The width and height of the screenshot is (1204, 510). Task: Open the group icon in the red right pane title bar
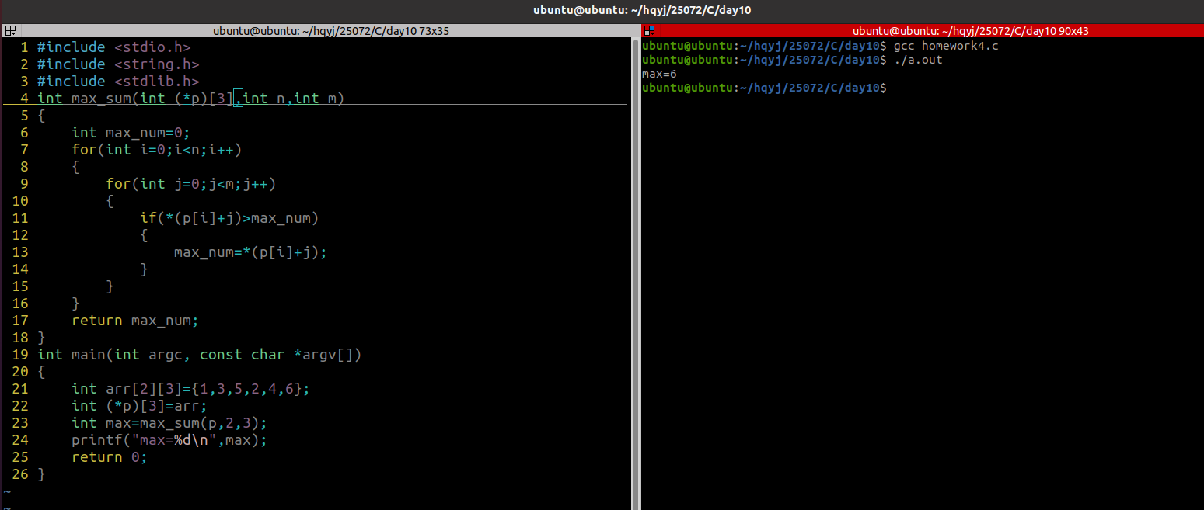tap(650, 31)
